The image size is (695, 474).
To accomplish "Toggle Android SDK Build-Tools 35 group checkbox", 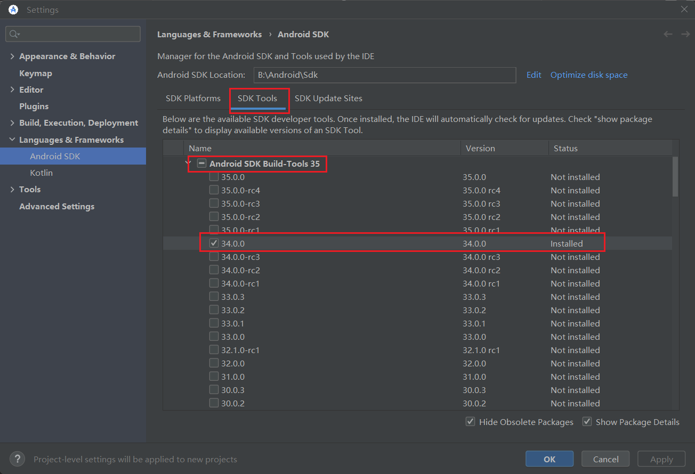I will point(201,164).
